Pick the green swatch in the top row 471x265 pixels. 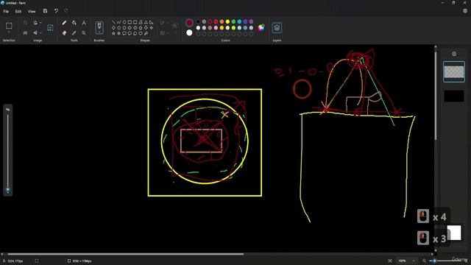pos(233,21)
